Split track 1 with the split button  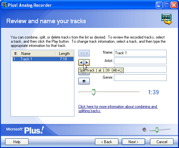[84, 62]
